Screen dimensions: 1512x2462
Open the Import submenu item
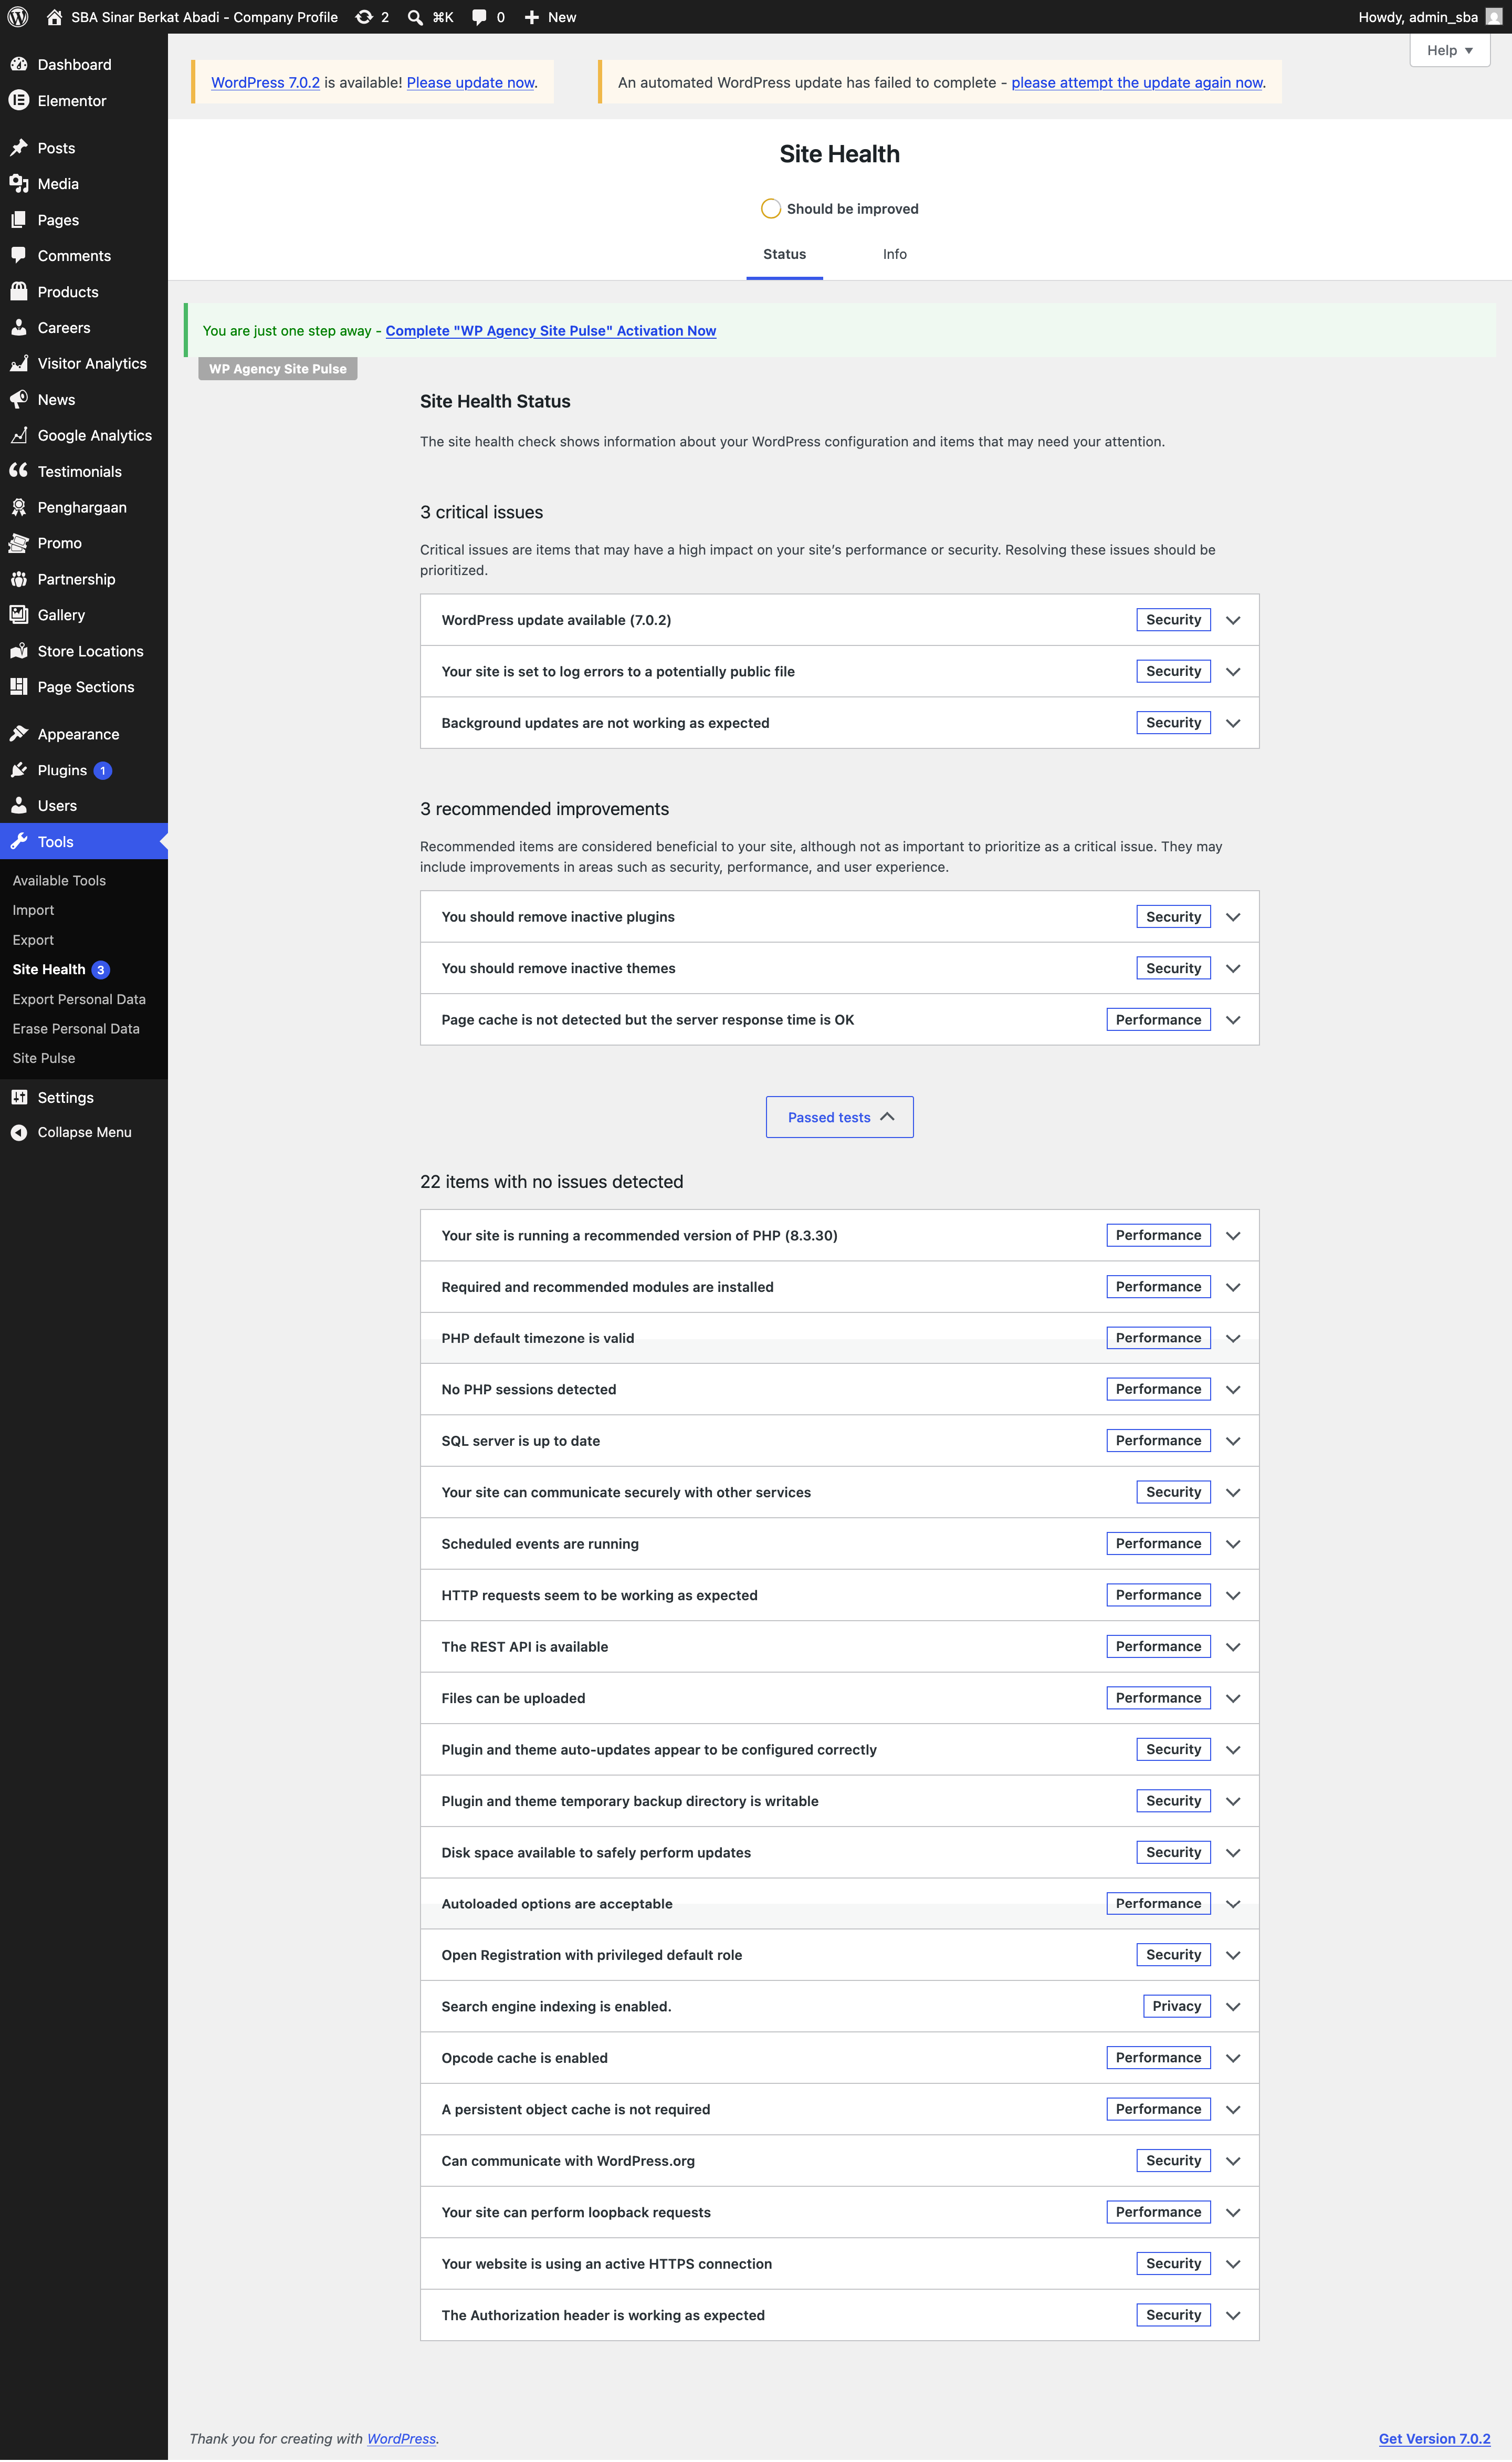33,911
